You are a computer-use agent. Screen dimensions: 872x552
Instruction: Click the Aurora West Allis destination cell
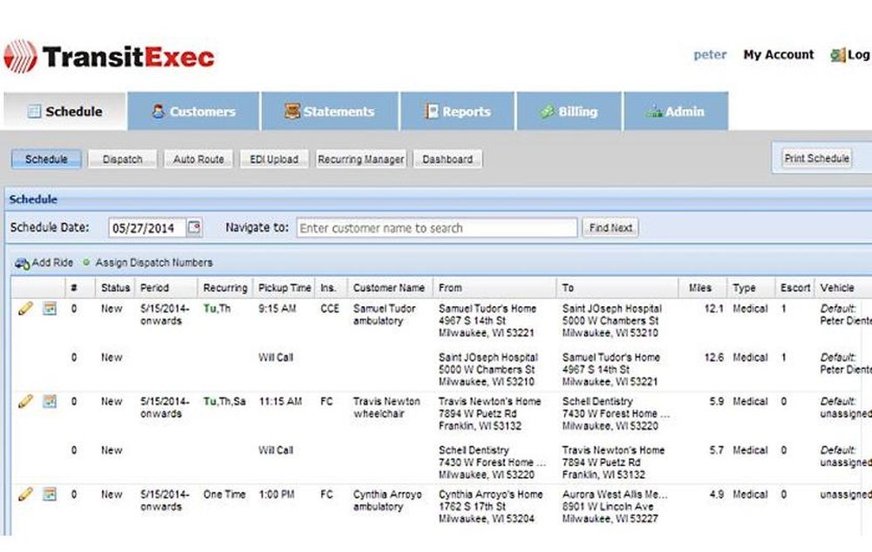click(x=615, y=507)
